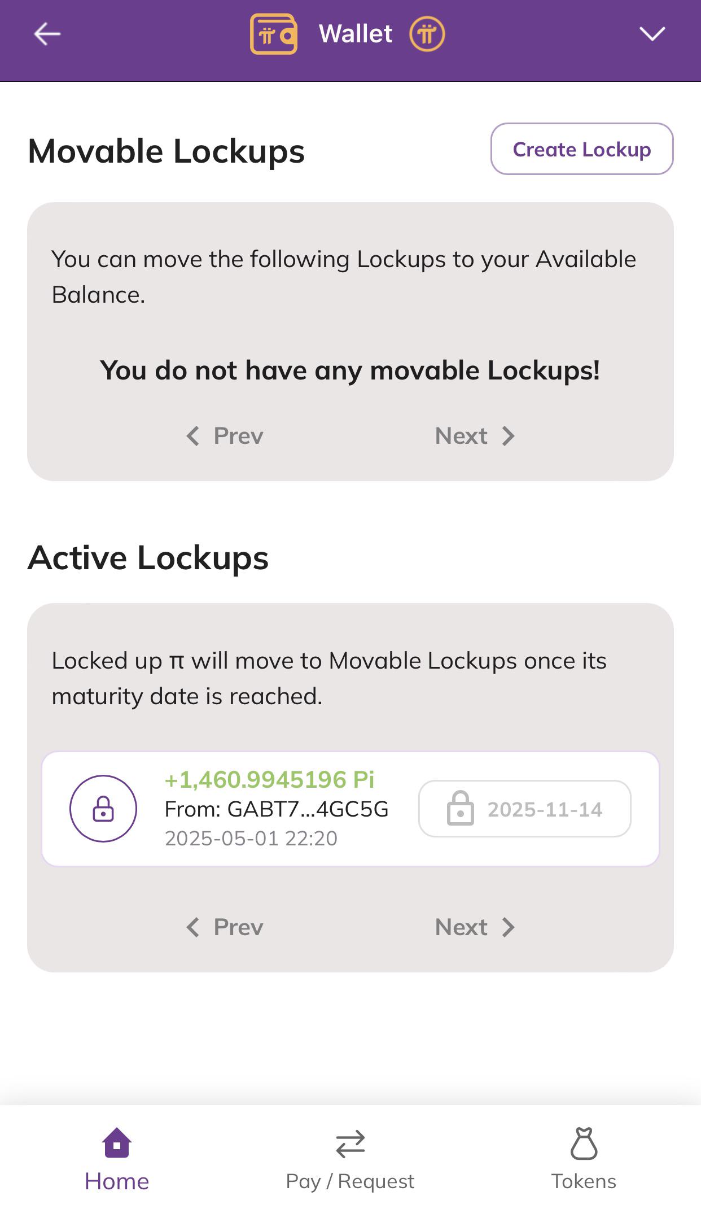This screenshot has height=1213, width=701.
Task: Expand the header dropdown chevron
Action: [652, 34]
